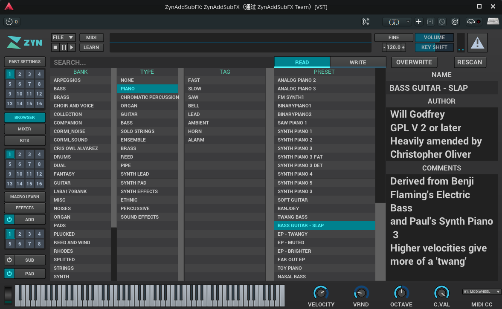The height and width of the screenshot is (309, 502).
Task: Open the MIDI CC 01: MOD.WHEEL dropdown
Action: point(482,292)
